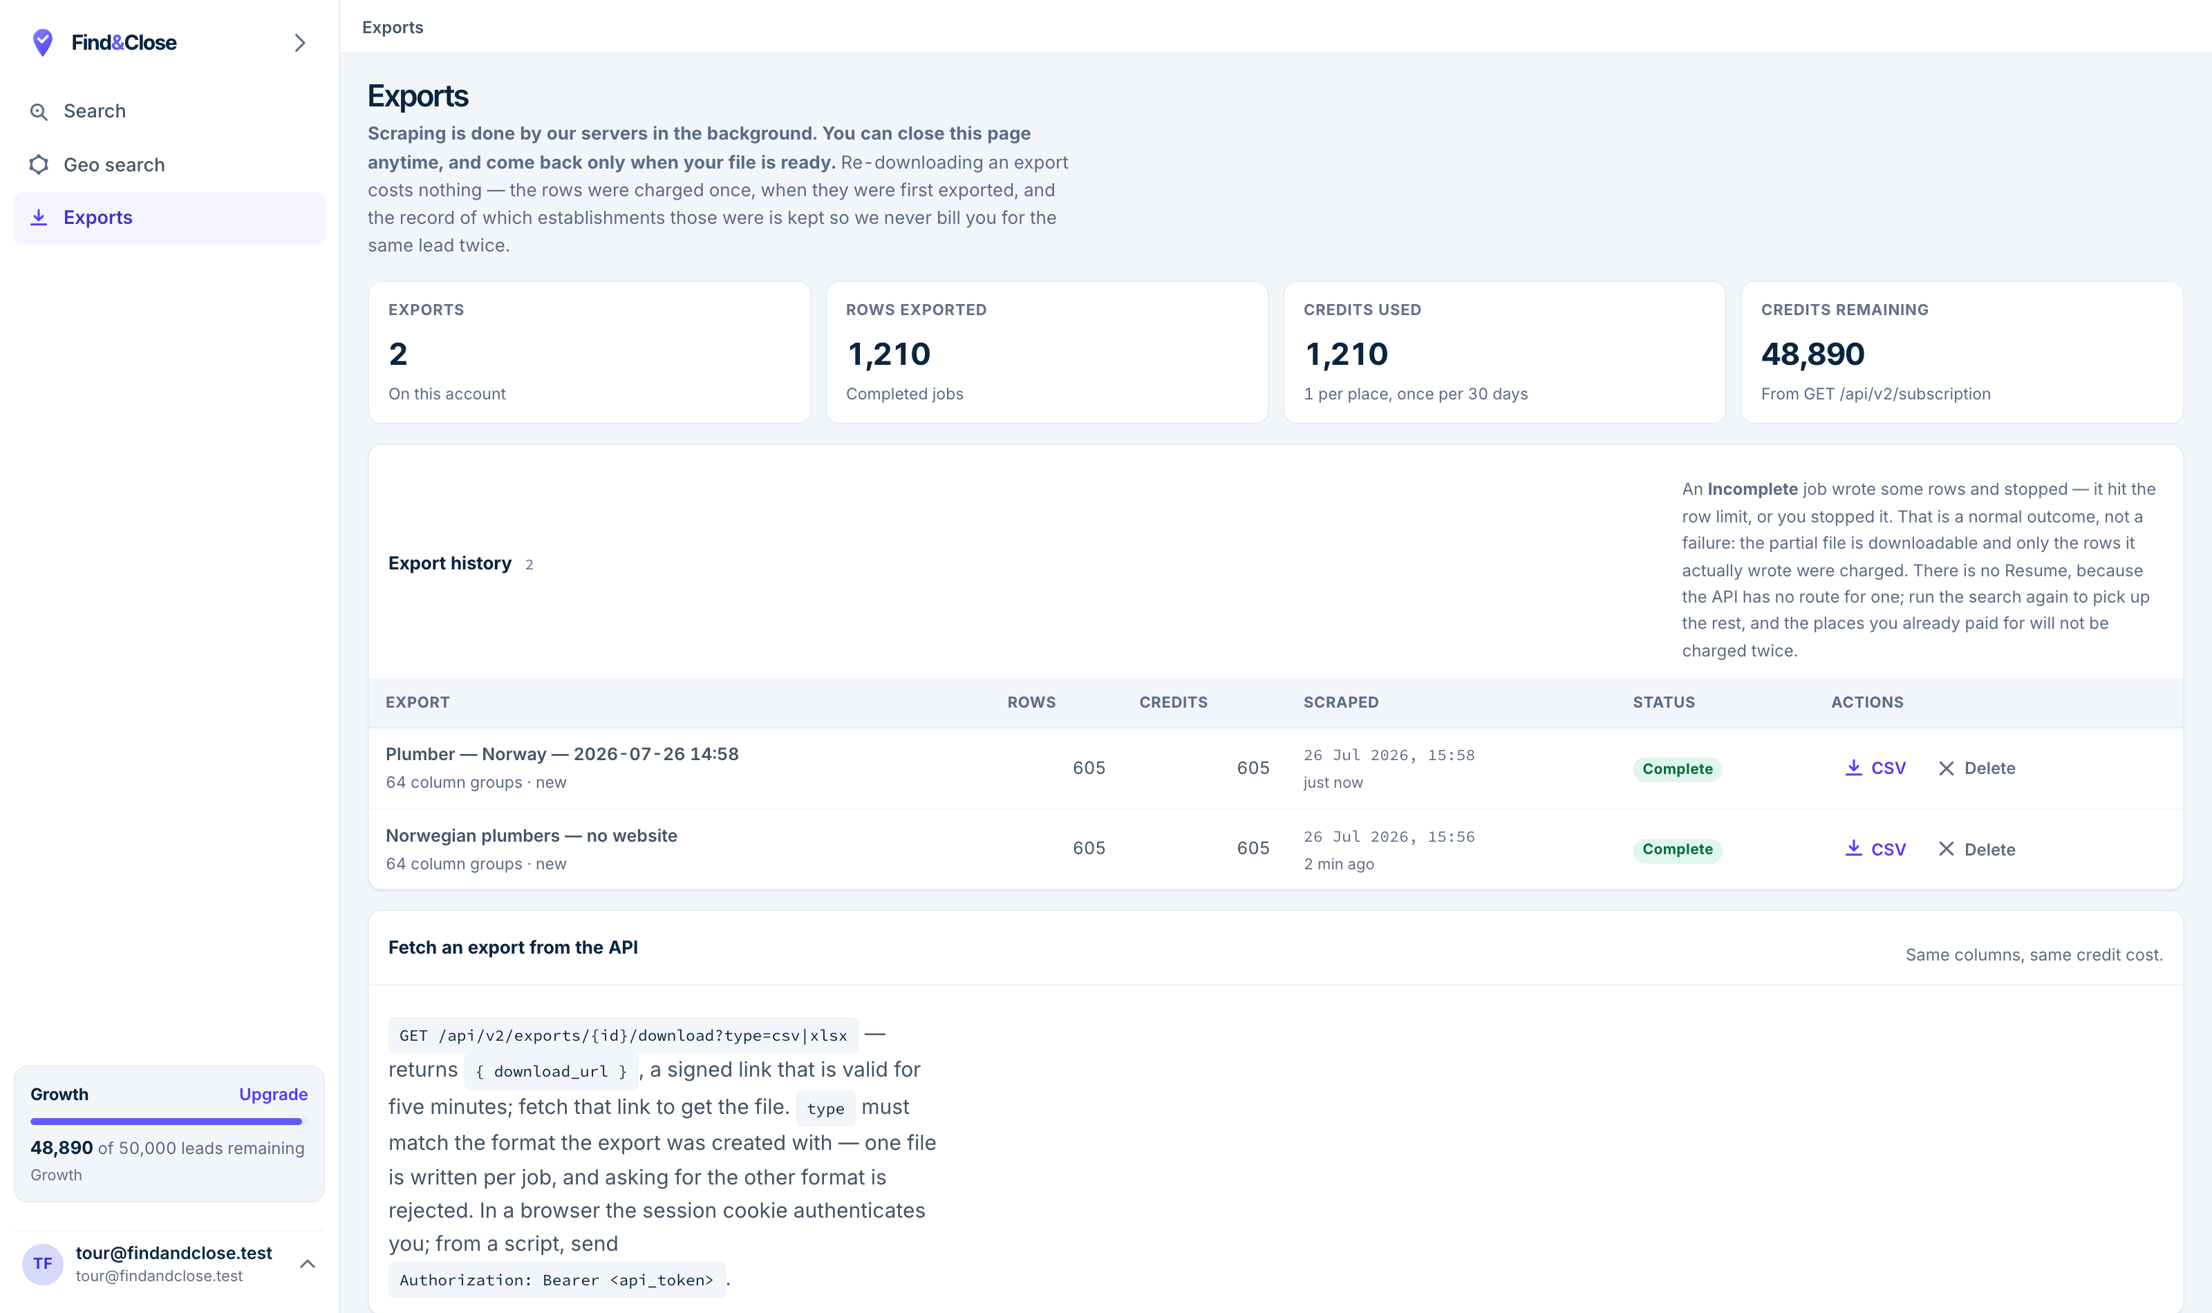Select the Exports sidebar item
The image size is (2212, 1313).
point(169,218)
